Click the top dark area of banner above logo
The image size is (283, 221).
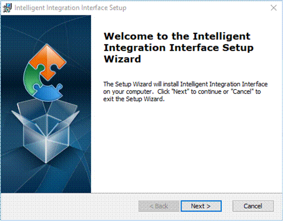[46, 29]
